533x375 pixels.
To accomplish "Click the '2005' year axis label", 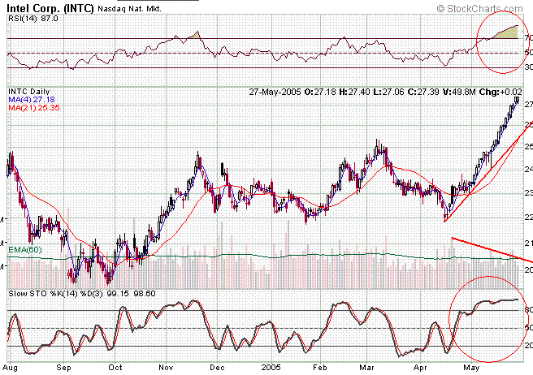I will click(x=271, y=368).
